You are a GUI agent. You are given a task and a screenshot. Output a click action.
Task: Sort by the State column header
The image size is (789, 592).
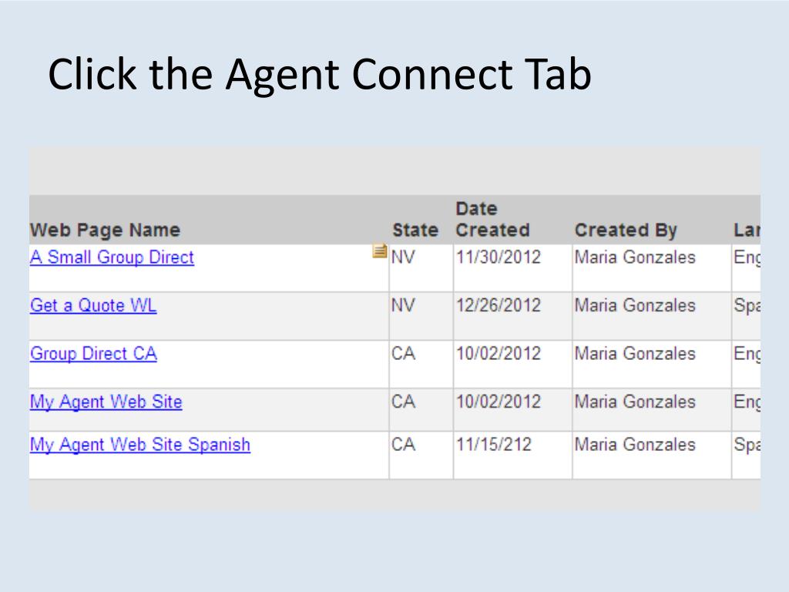pyautogui.click(x=415, y=230)
